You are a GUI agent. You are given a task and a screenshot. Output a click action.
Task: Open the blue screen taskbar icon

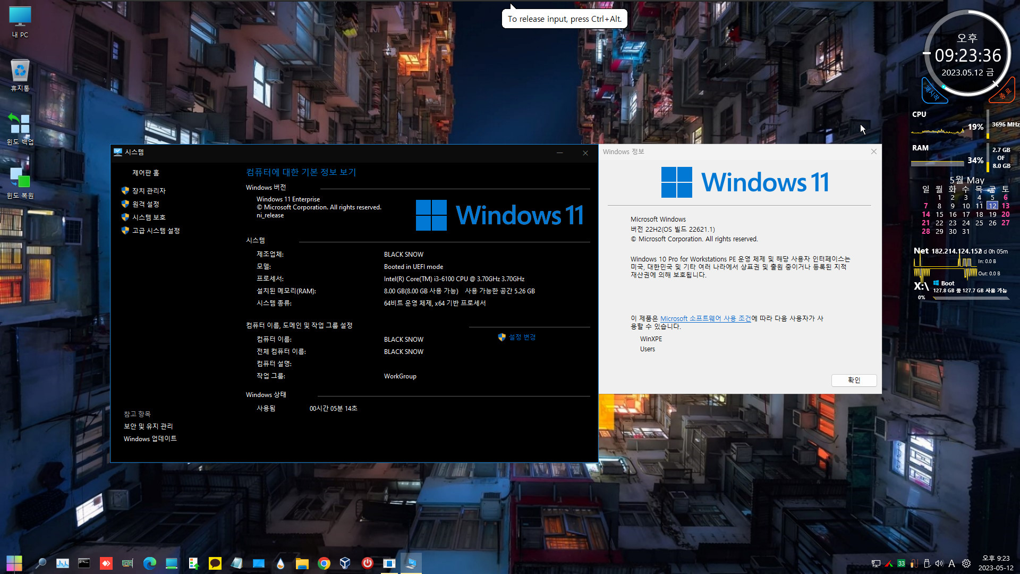(259, 563)
